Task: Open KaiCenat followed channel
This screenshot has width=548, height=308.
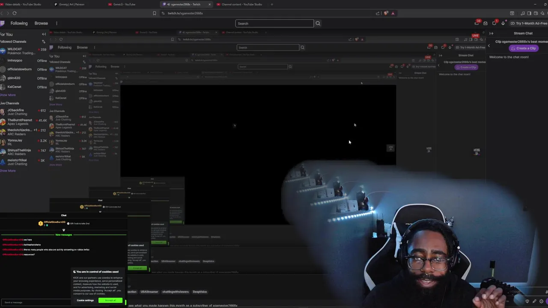Action: pos(23,87)
